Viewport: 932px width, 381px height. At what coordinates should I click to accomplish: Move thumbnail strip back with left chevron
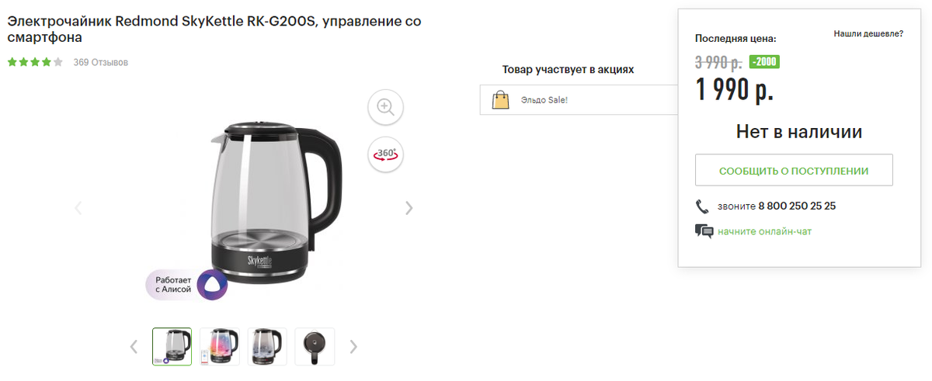tap(134, 346)
